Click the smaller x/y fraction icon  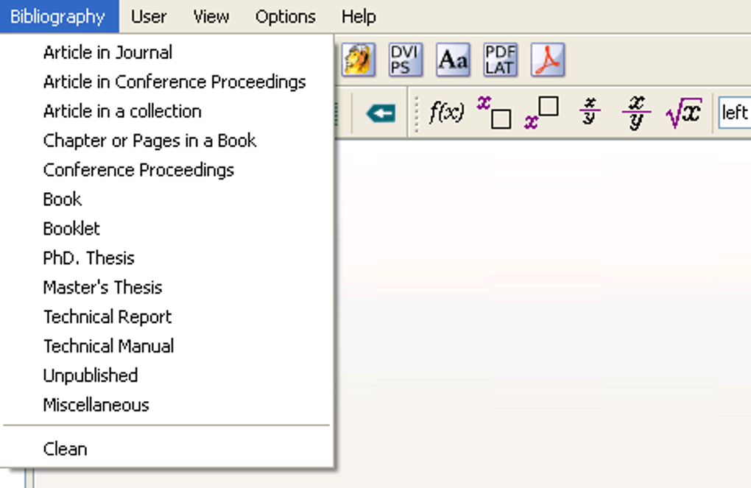point(589,113)
